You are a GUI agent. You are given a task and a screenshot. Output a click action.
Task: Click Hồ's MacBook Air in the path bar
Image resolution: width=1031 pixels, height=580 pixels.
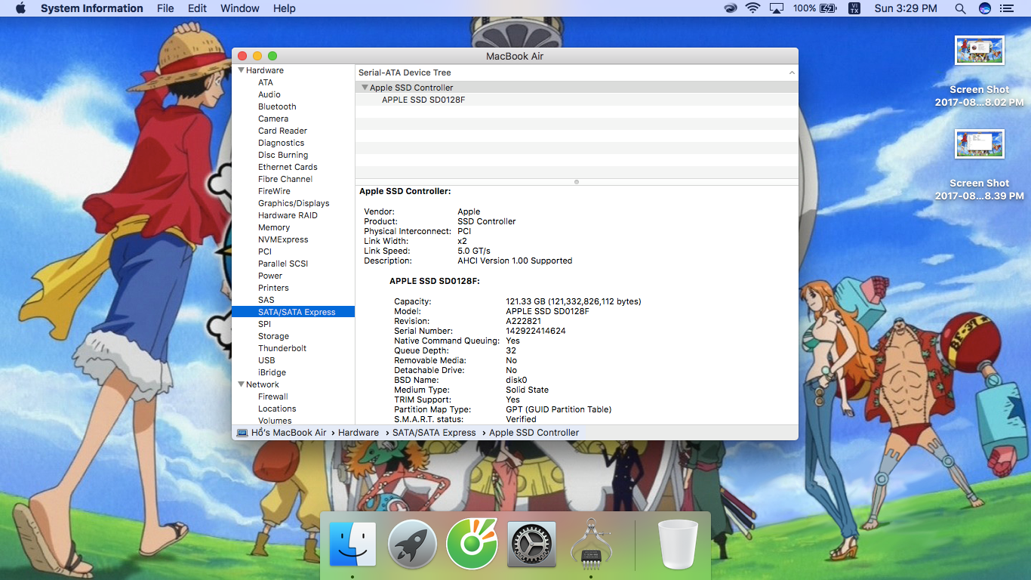(289, 433)
